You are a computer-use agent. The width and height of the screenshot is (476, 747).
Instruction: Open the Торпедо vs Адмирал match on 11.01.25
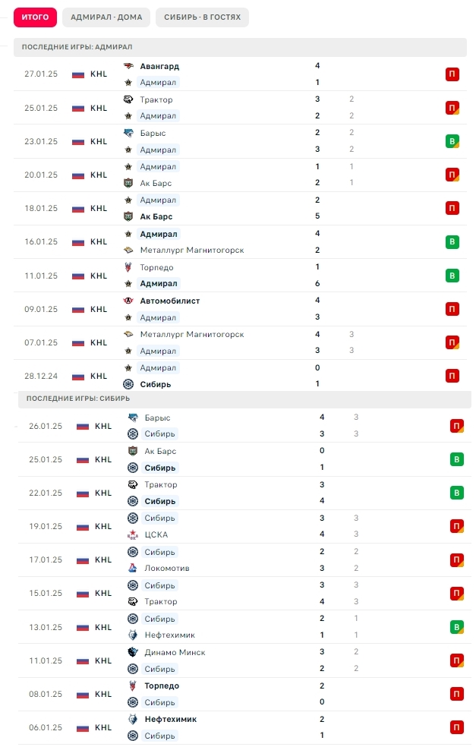click(240, 276)
